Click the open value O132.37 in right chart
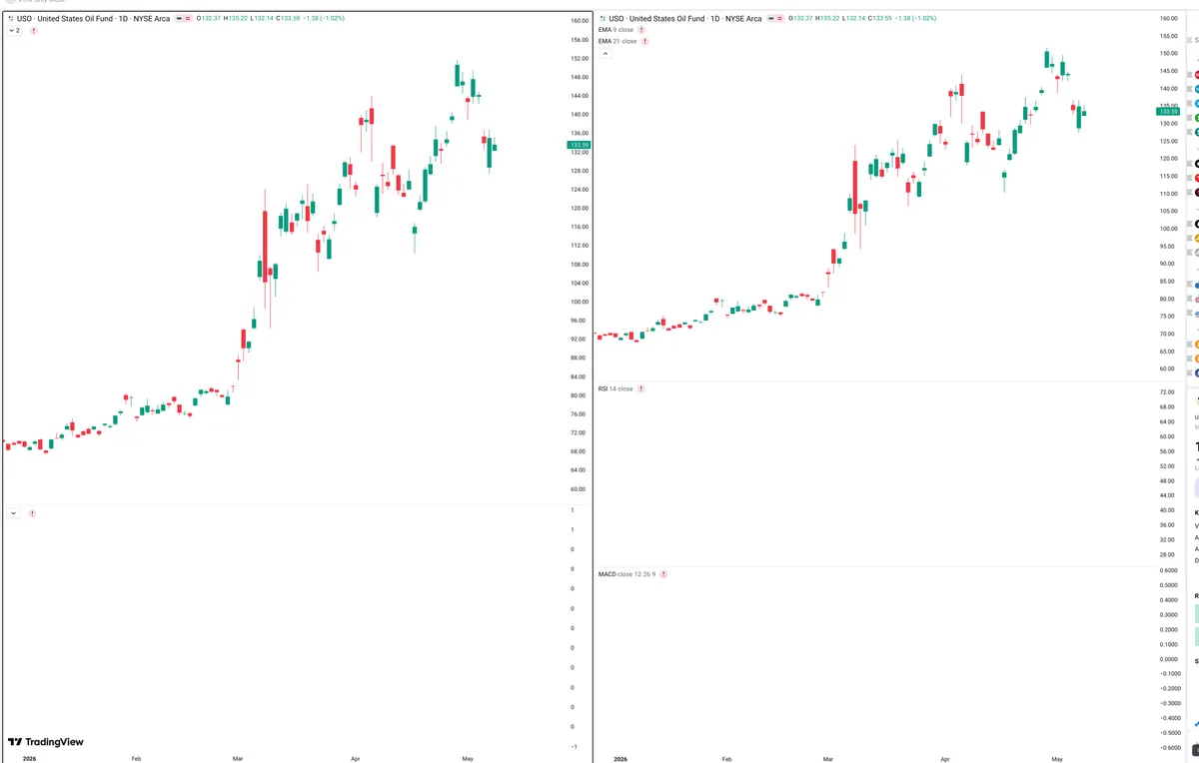This screenshot has height=763, width=1199. [798, 19]
